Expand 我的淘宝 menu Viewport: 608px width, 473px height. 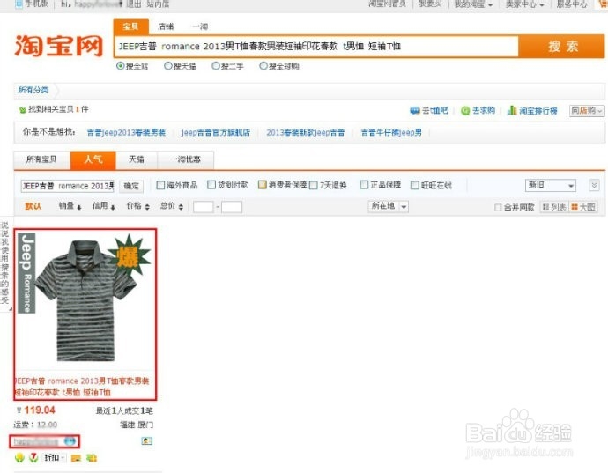pyautogui.click(x=473, y=4)
